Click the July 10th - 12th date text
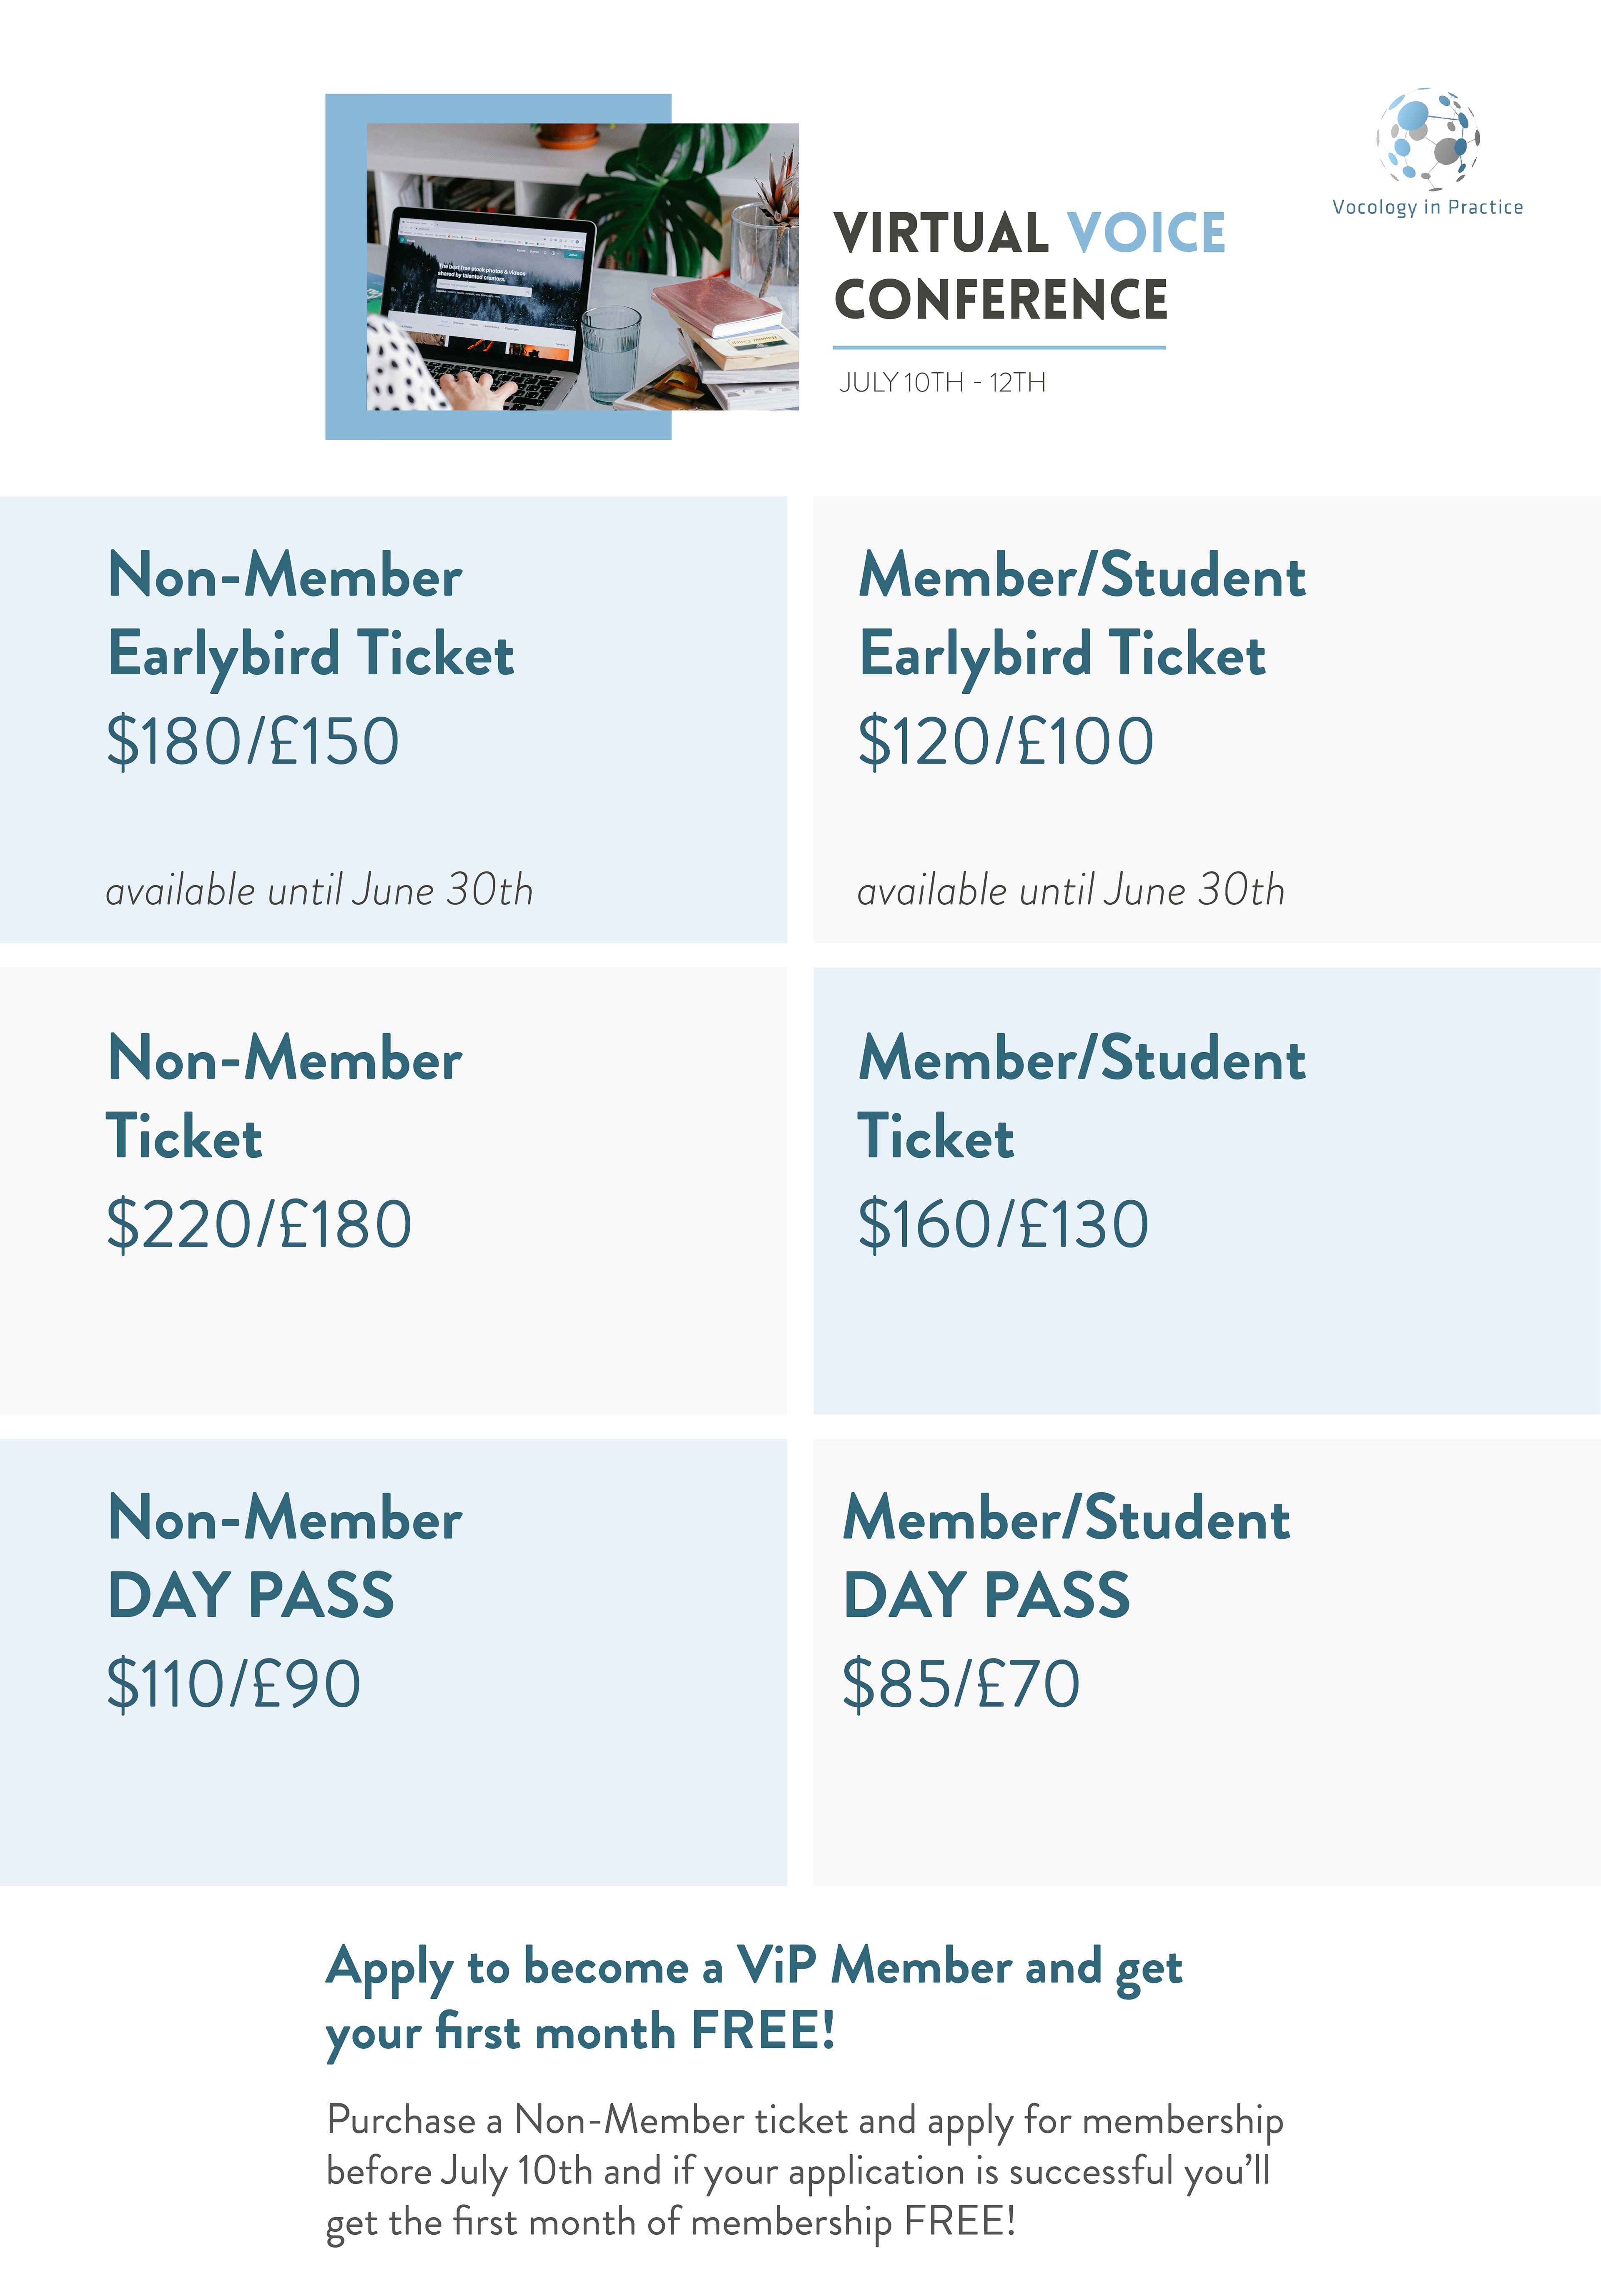This screenshot has height=2296, width=1601. pyautogui.click(x=942, y=382)
